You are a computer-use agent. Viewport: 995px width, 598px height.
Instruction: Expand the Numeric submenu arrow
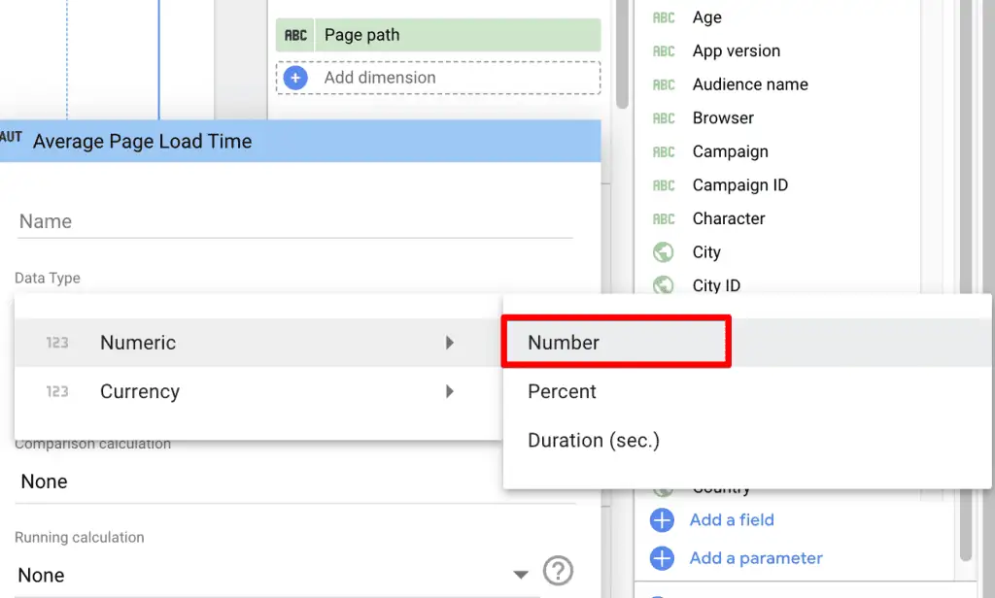click(449, 342)
